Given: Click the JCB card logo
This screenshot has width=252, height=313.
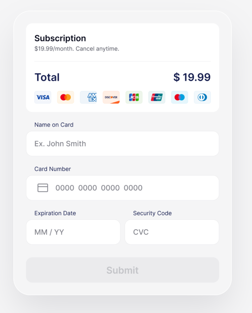Looking at the screenshot, I should 134,97.
